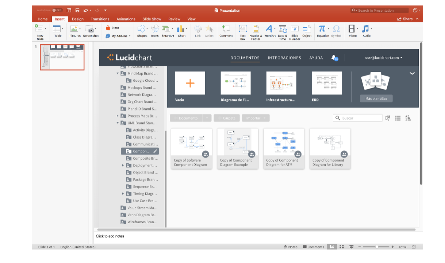Viewport: 445px width, 263px height.
Task: Open the Table dropdown arrow
Action: 62,28
